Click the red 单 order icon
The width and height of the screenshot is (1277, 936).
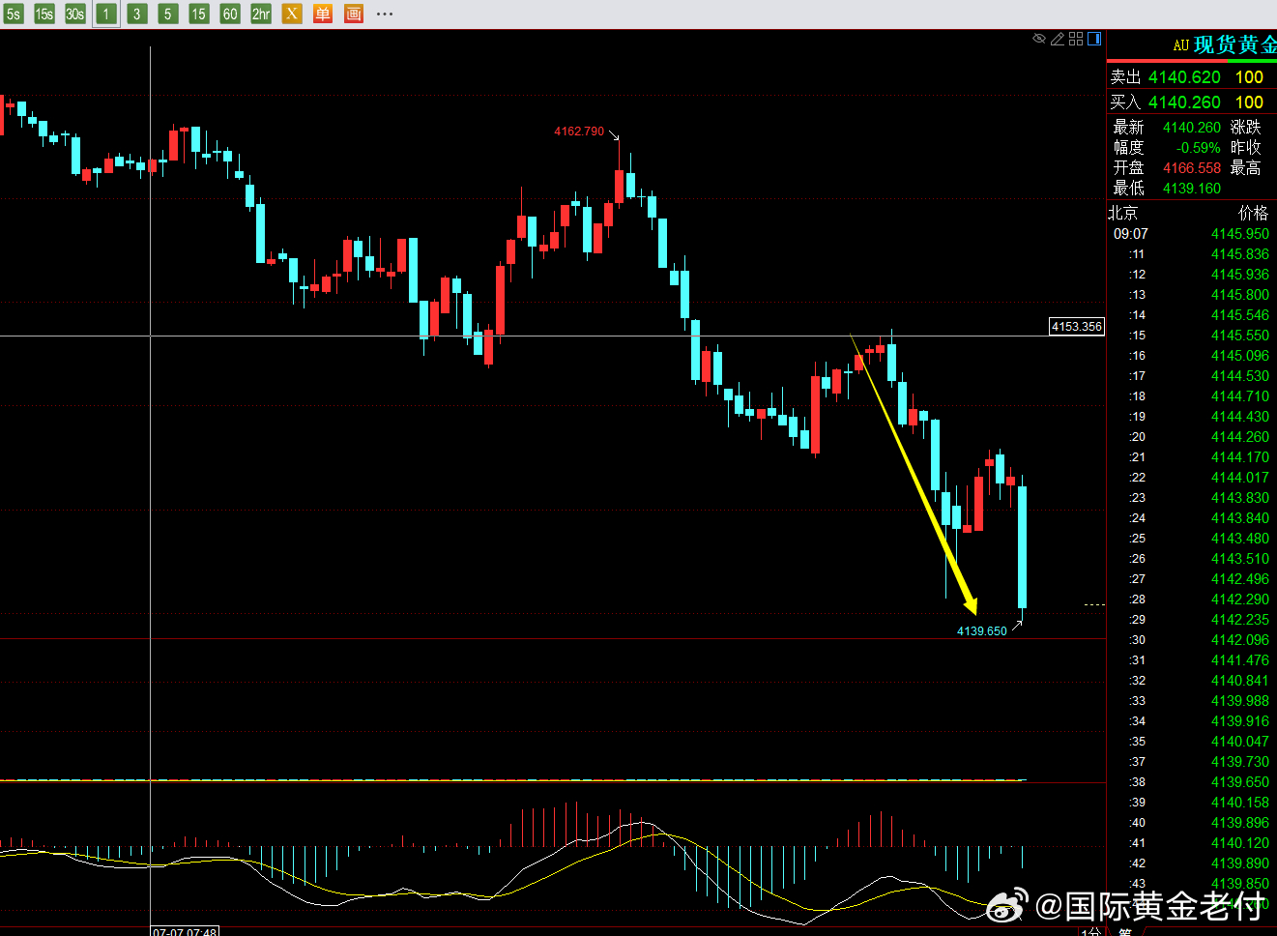(x=323, y=14)
